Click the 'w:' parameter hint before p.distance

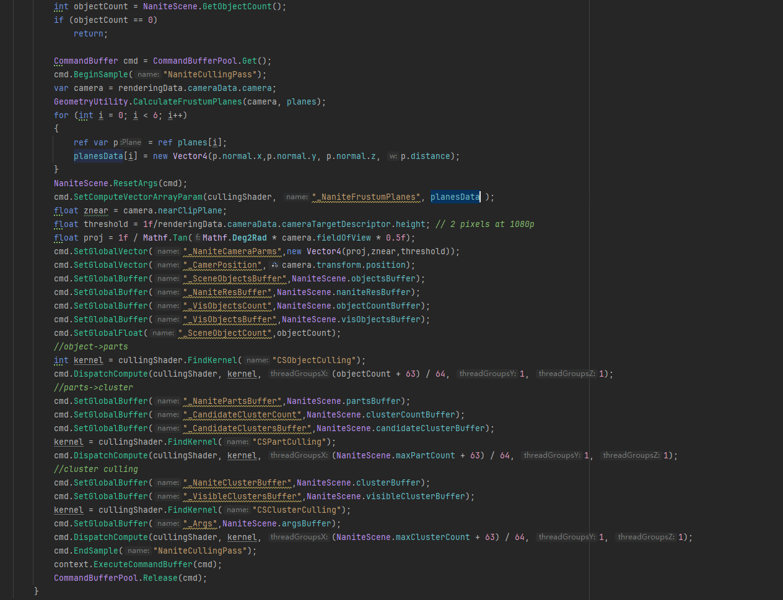pyautogui.click(x=393, y=156)
